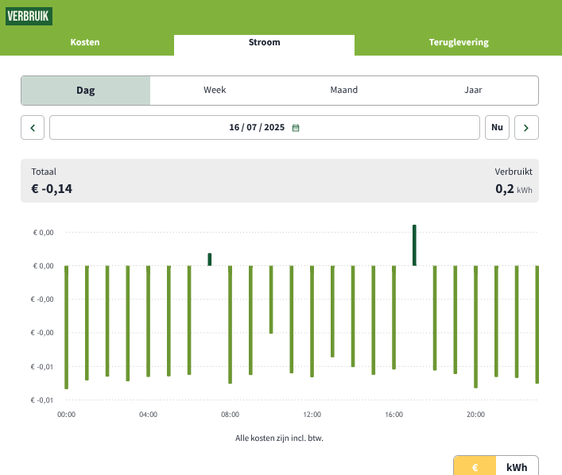Click the first green bar at 00:00

[x=66, y=326]
